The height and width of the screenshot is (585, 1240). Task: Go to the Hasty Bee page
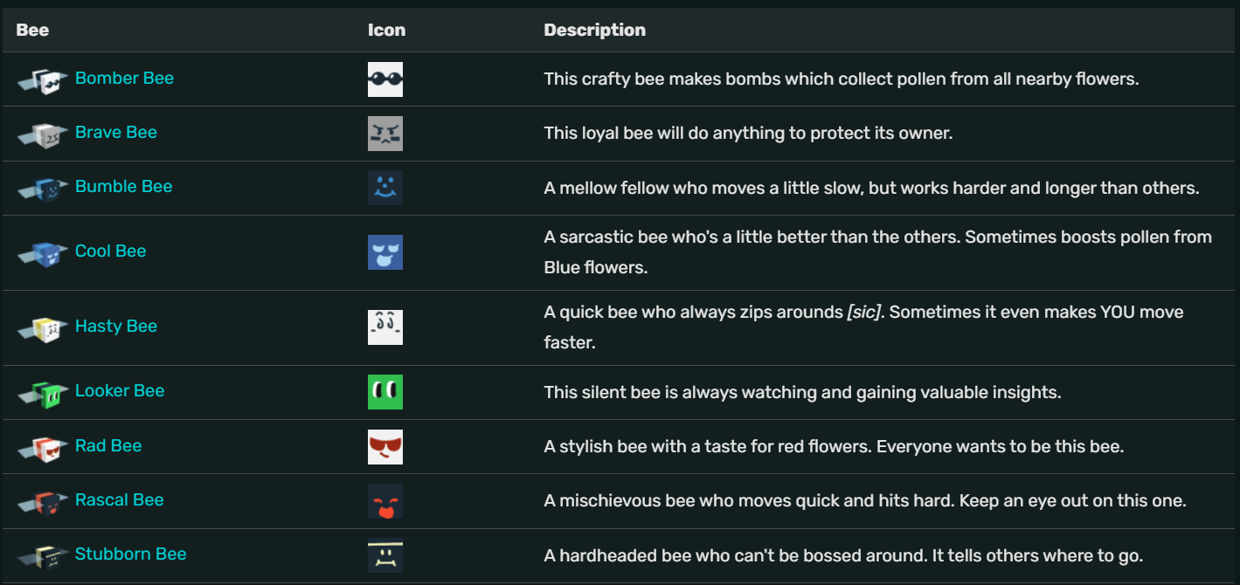(x=116, y=326)
